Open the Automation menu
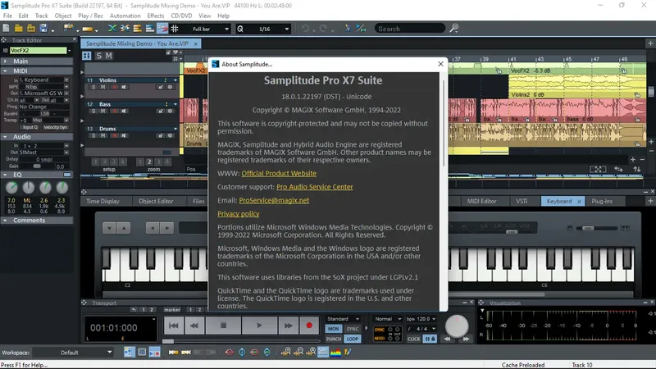 [125, 16]
